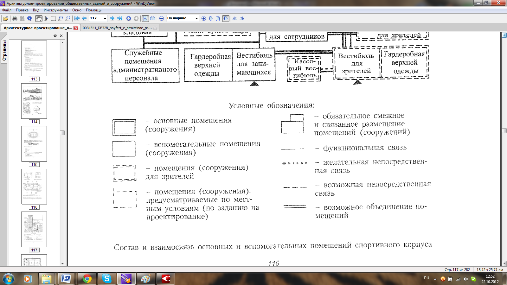Go to the previous page
Screen dimensions: 507x285
pos(84,18)
